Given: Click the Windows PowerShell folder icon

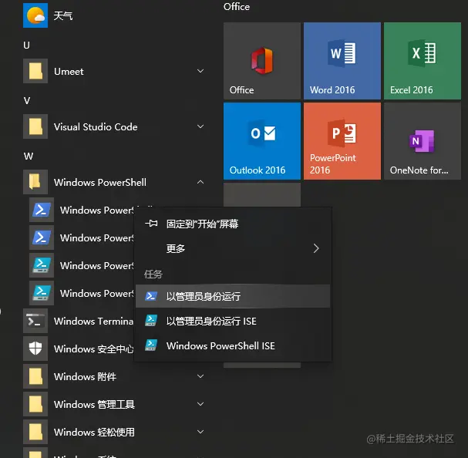Looking at the screenshot, I should click(35, 182).
